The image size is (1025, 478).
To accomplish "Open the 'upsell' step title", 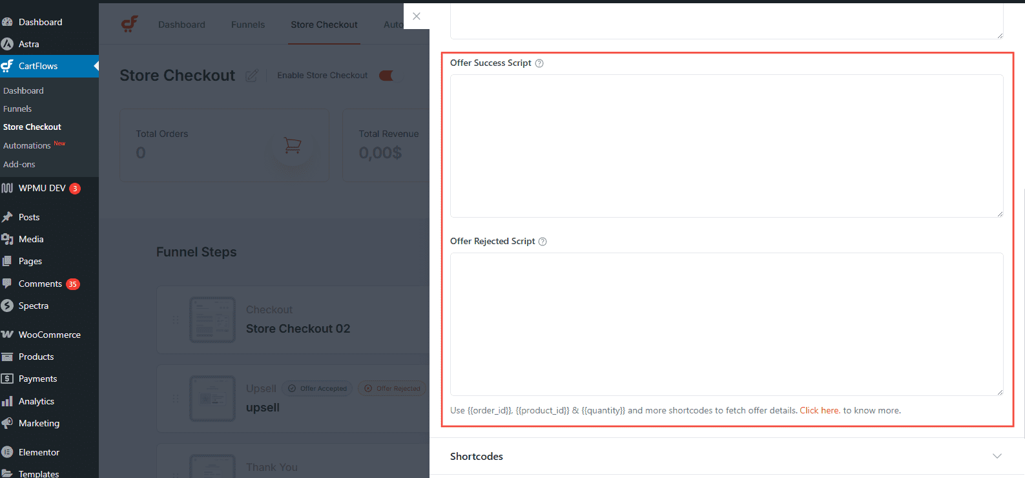I will click(263, 408).
